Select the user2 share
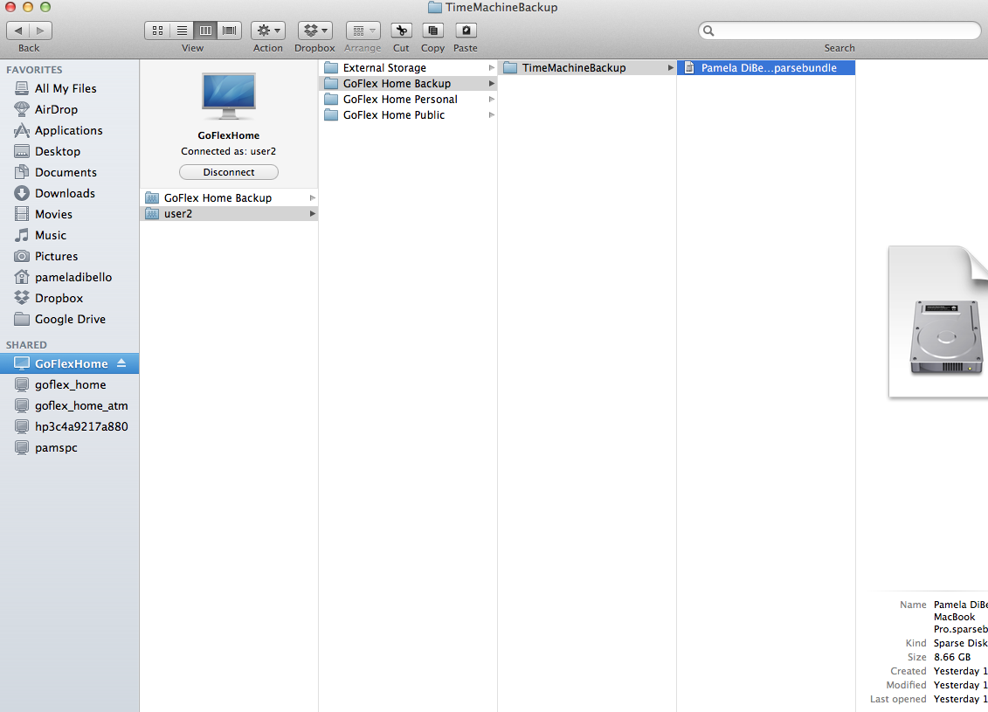 [229, 213]
